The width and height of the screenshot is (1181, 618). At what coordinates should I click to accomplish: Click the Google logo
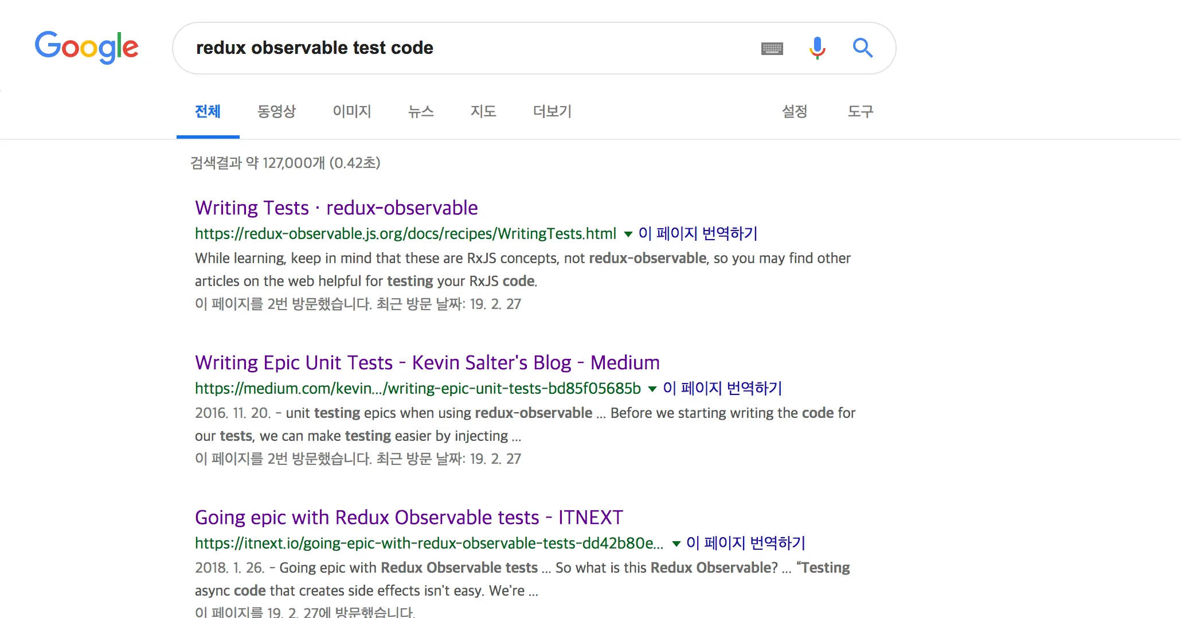click(87, 47)
